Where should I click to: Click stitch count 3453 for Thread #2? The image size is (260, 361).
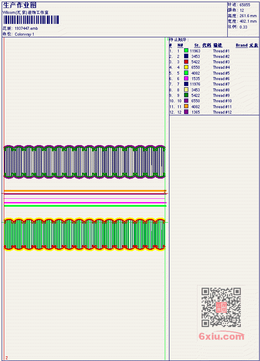(x=195, y=57)
